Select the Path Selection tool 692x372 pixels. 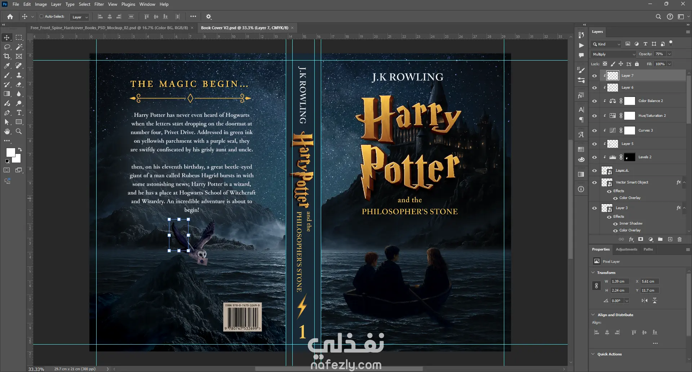pyautogui.click(x=7, y=122)
